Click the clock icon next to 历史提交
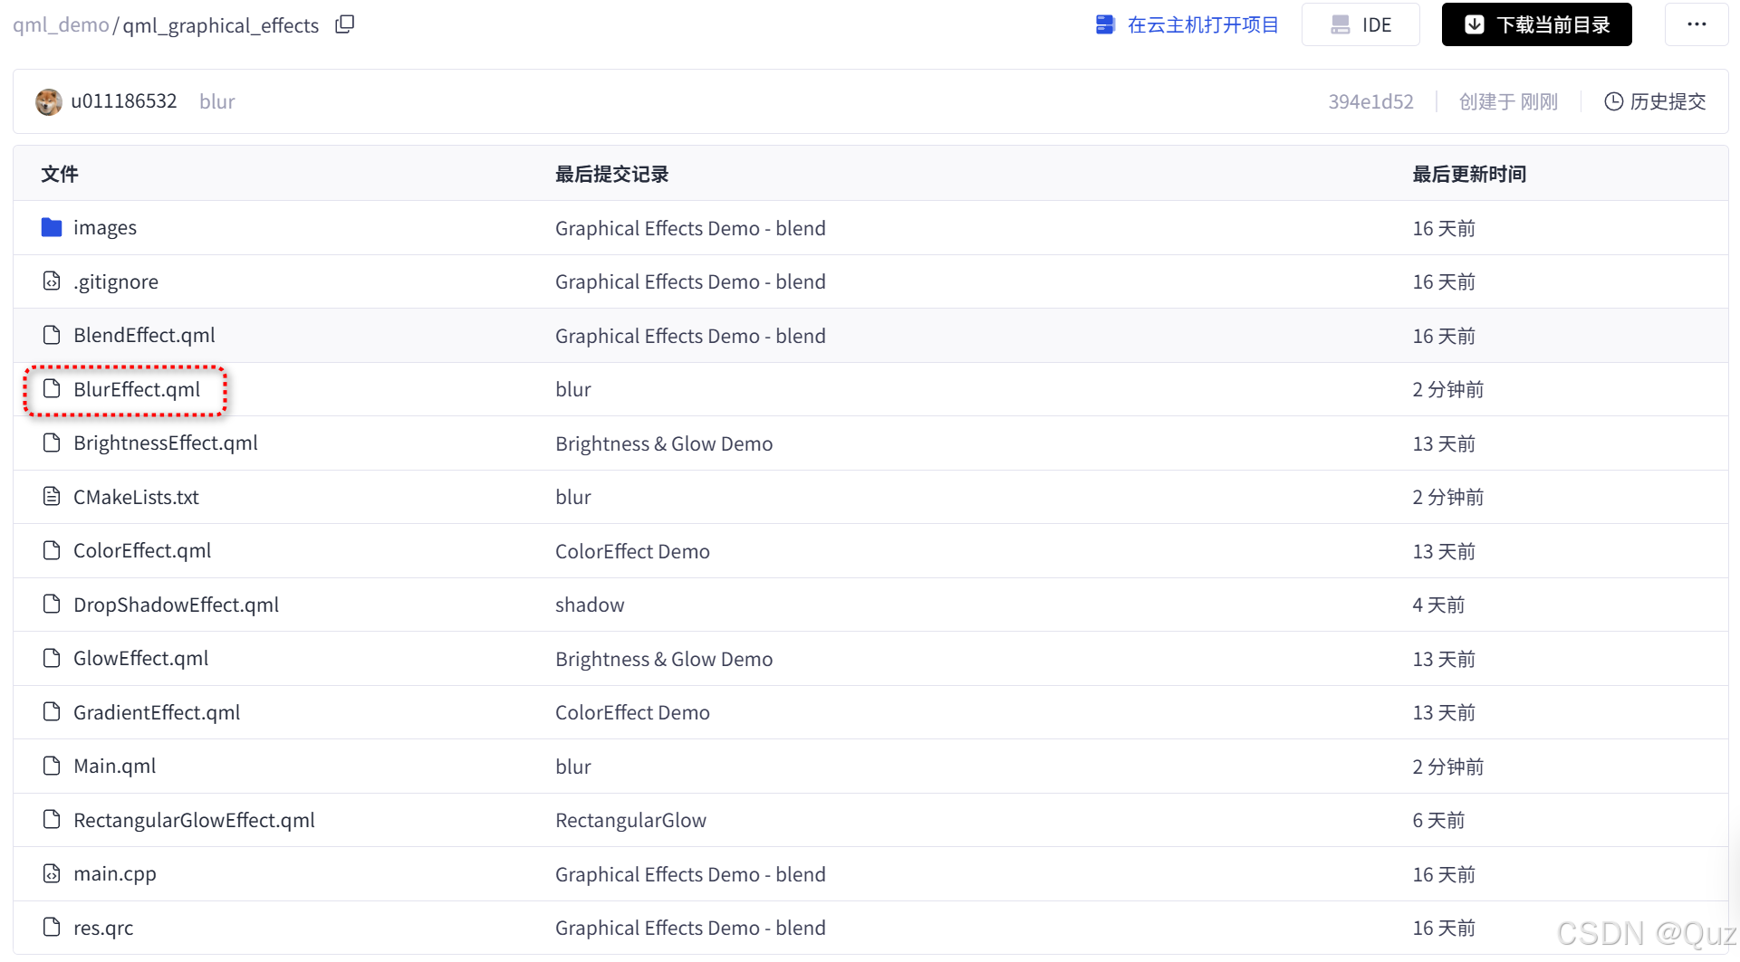This screenshot has height=962, width=1740. [1613, 101]
